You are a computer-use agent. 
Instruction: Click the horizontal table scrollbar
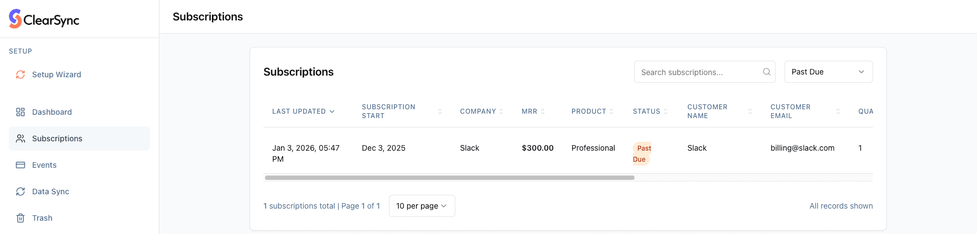449,178
